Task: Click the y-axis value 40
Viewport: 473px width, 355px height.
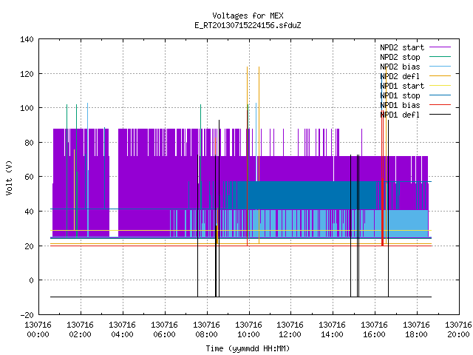Action: (x=29, y=212)
